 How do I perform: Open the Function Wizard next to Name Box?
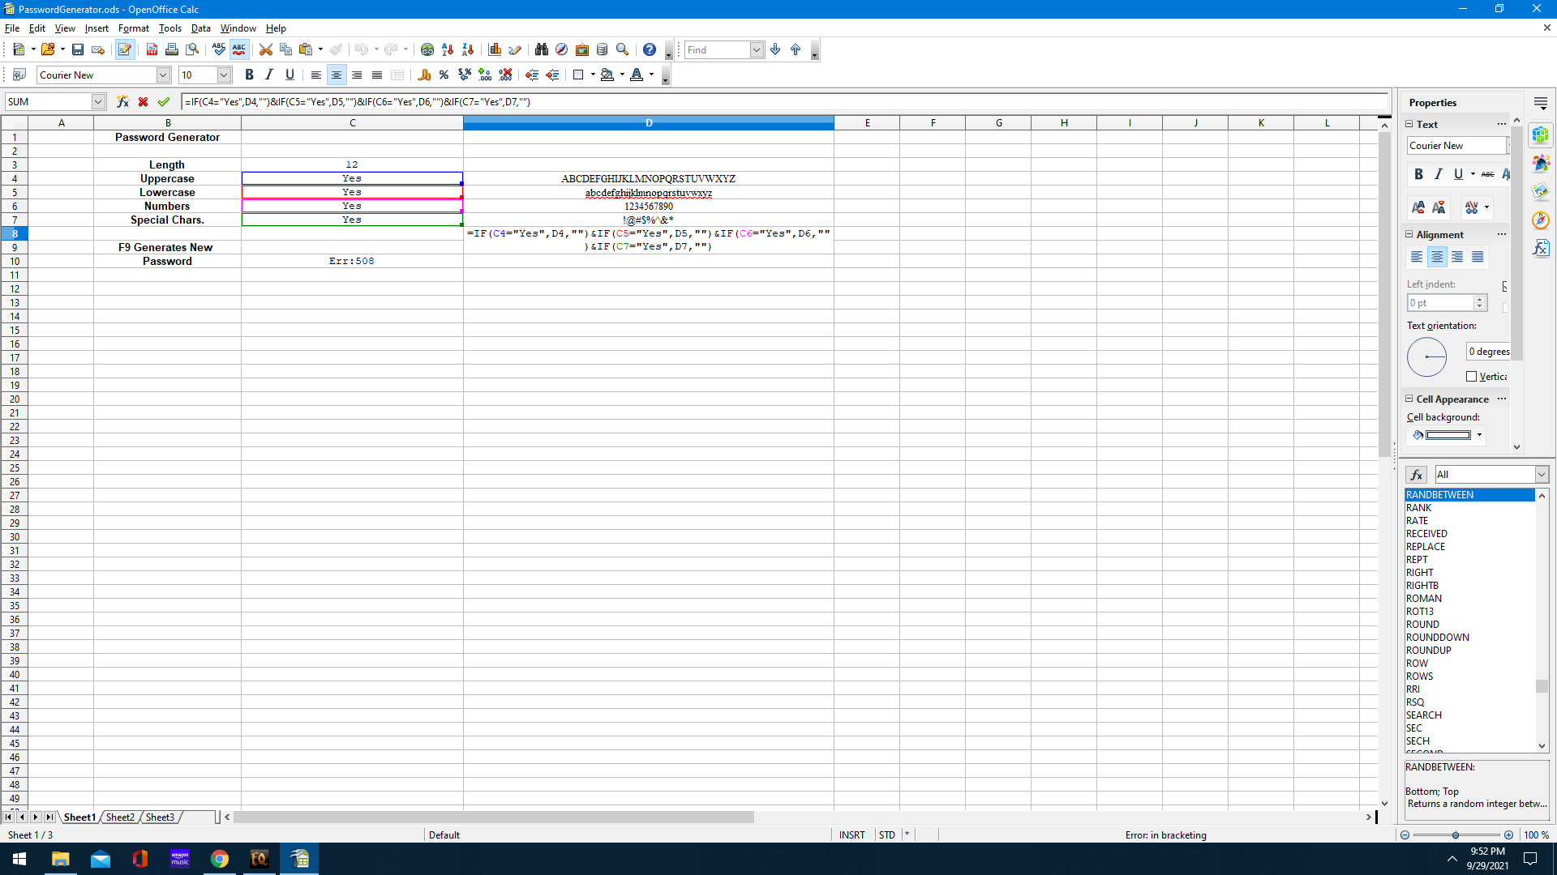[x=122, y=102]
